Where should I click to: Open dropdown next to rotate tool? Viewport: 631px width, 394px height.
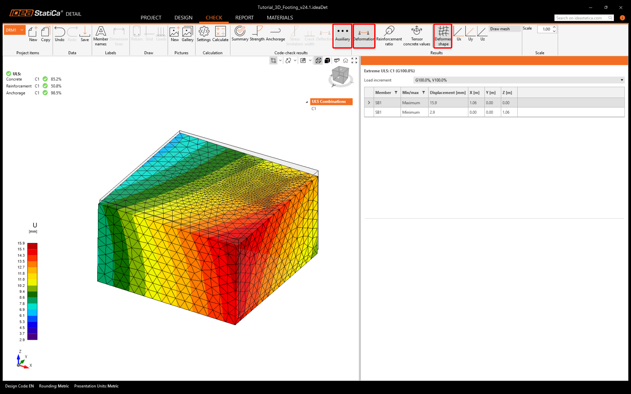[x=295, y=61]
